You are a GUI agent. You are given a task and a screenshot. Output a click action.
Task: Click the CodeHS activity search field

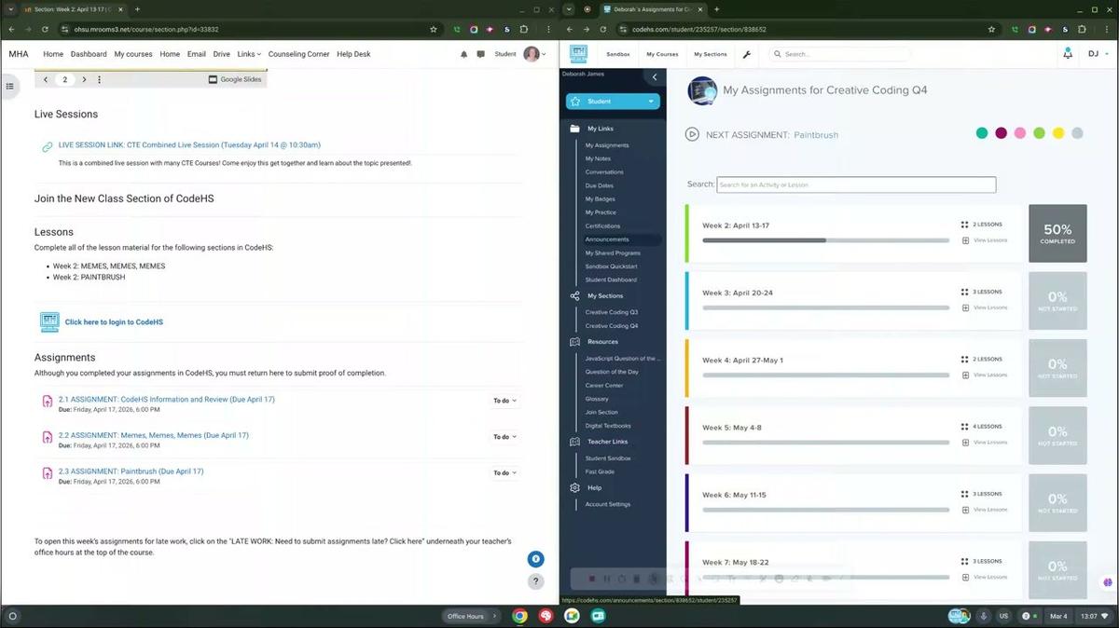(x=855, y=184)
